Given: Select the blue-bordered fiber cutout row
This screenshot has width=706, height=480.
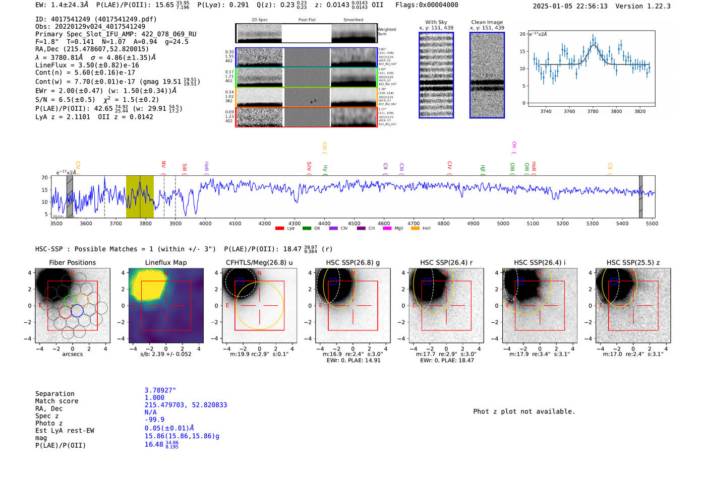Looking at the screenshot, I should 306,57.
